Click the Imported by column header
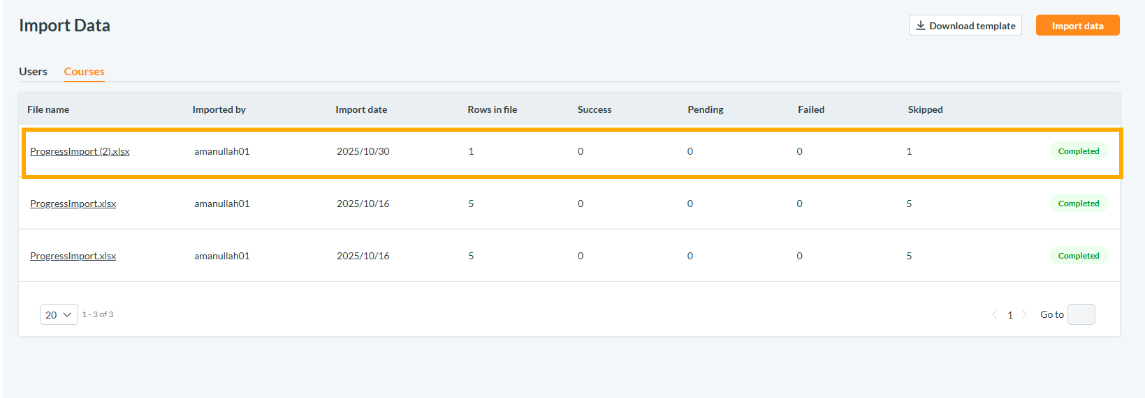This screenshot has width=1145, height=398. (x=219, y=109)
